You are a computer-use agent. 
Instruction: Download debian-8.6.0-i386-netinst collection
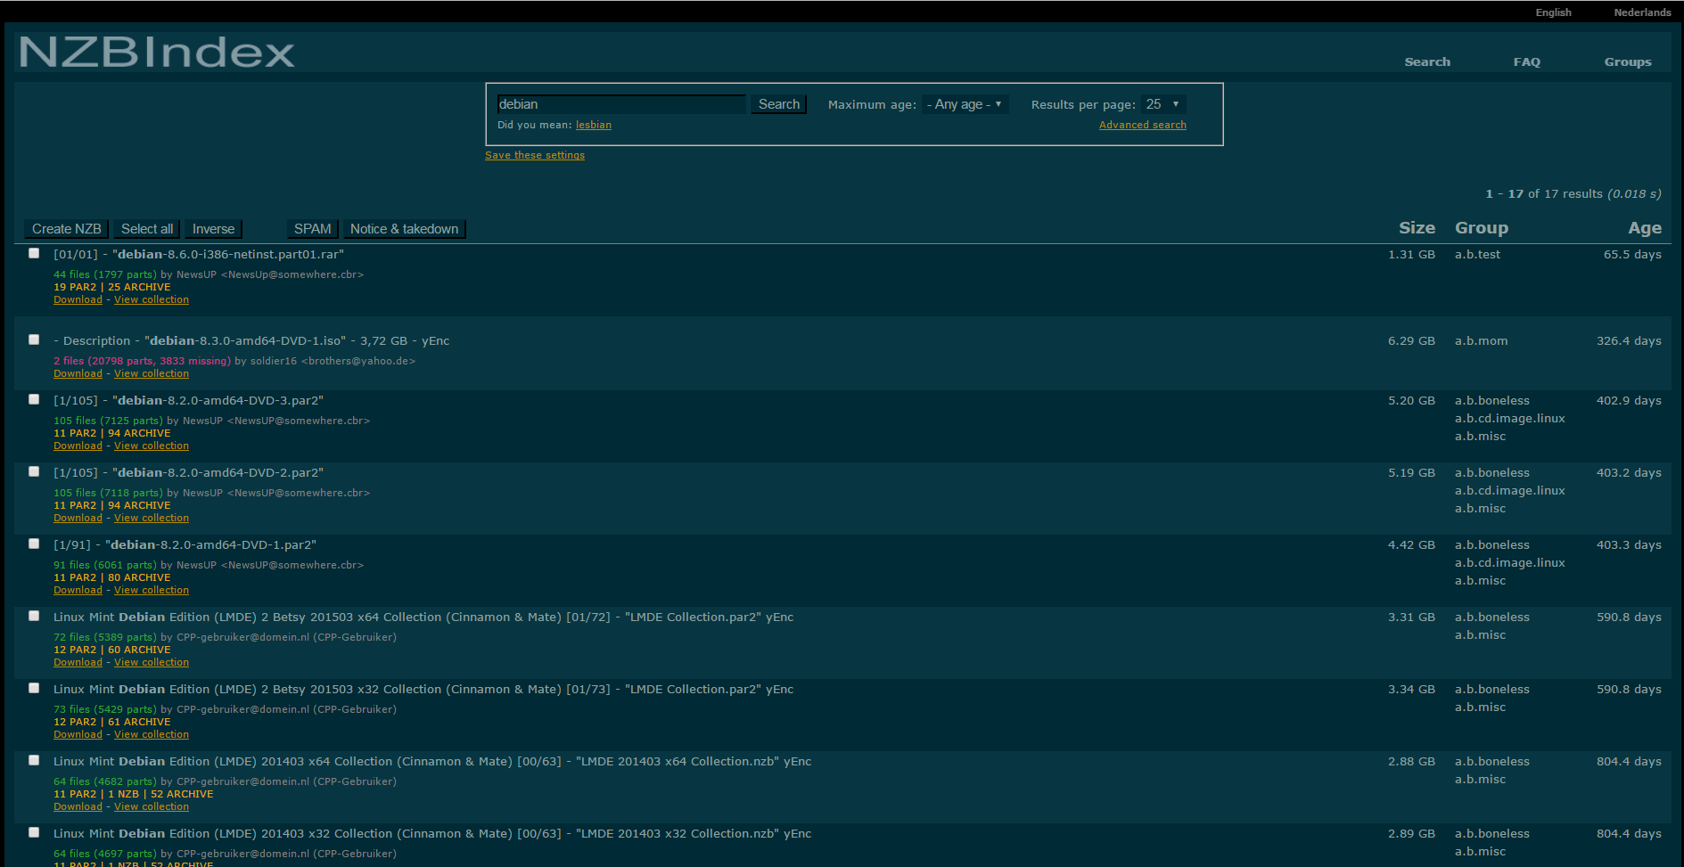[x=78, y=299]
